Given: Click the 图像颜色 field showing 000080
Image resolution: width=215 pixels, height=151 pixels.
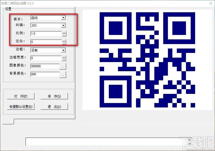Looking at the screenshot, I should 45,66.
